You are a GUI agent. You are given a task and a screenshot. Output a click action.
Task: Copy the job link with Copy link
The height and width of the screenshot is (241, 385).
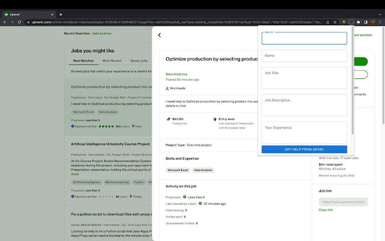click(x=325, y=210)
